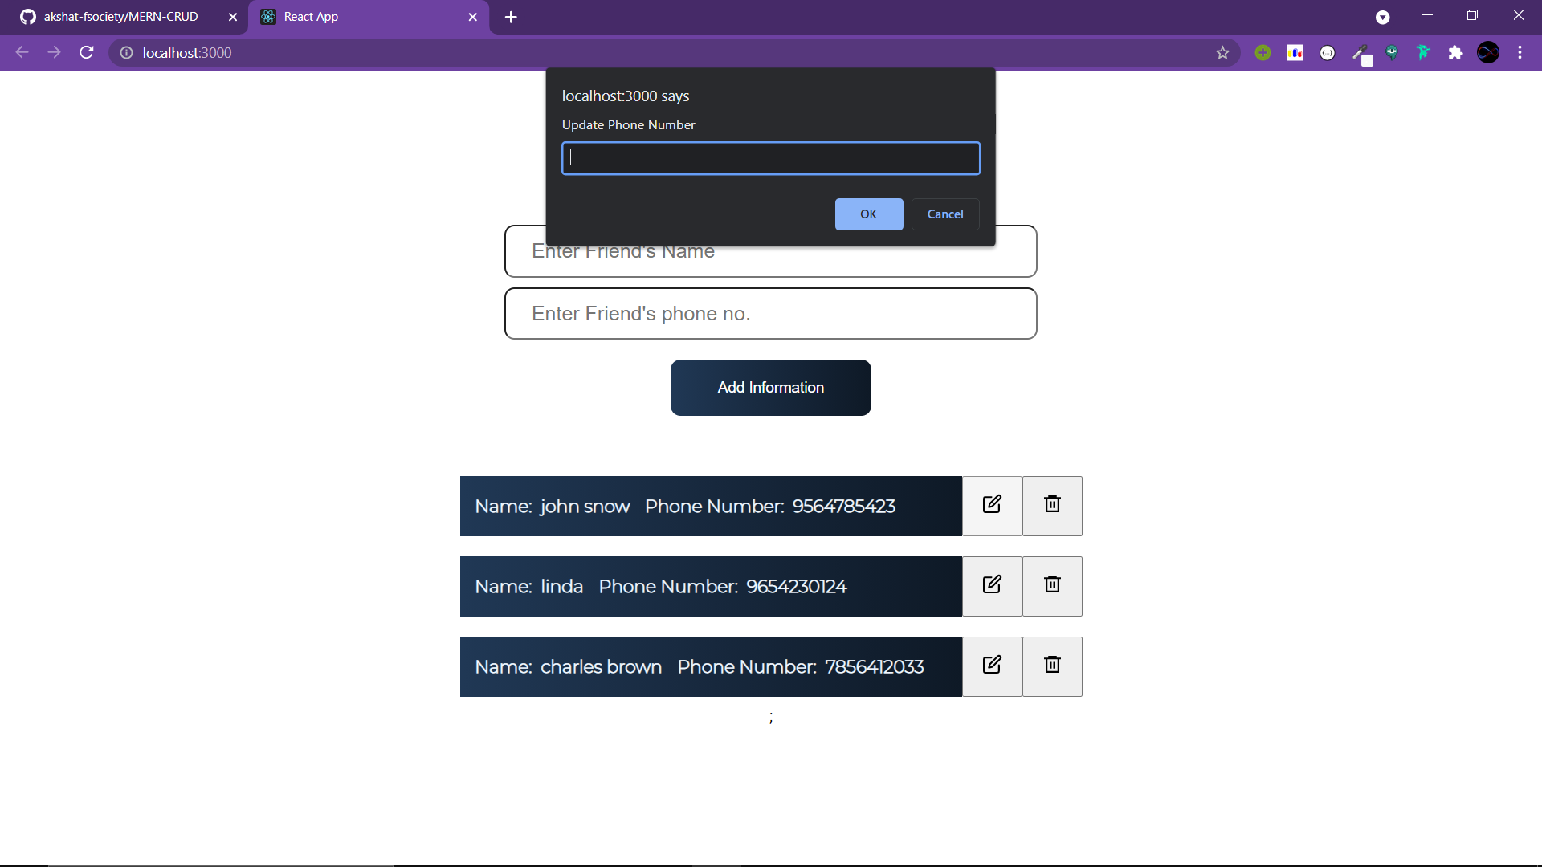This screenshot has height=867, width=1542.
Task: Switch to akshat-fsociety/MERN-CRUD tab
Action: 120,17
